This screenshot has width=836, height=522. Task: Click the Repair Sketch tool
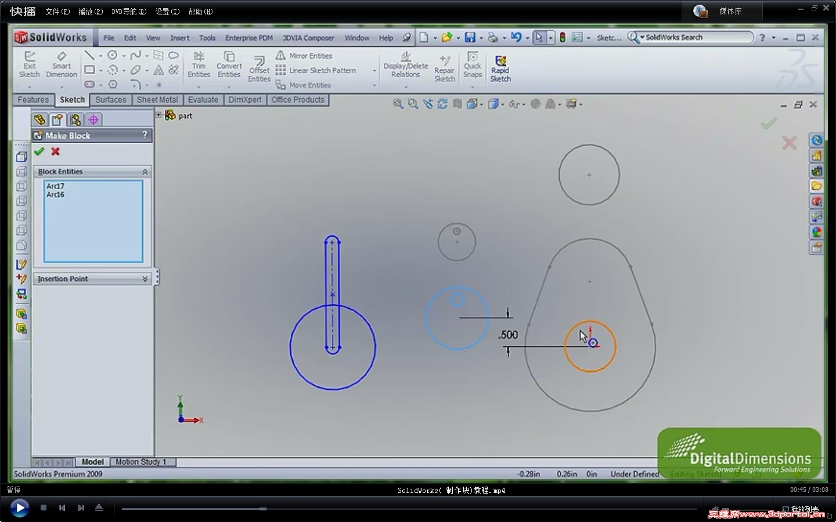point(445,68)
